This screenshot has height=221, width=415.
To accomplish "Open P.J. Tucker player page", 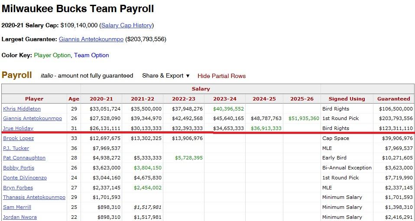I will click(16, 148).
